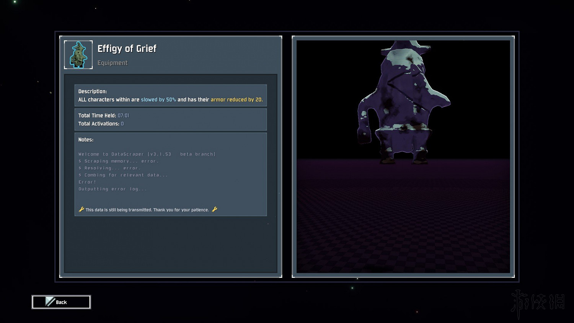Viewport: 574px width, 323px height.
Task: Click the Total Activations count
Action: (x=122, y=124)
